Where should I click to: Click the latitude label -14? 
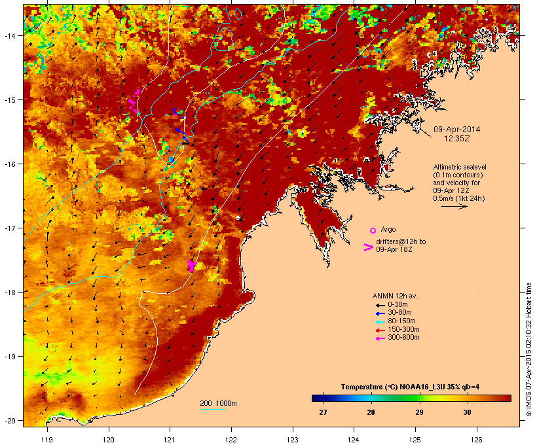click(x=9, y=35)
